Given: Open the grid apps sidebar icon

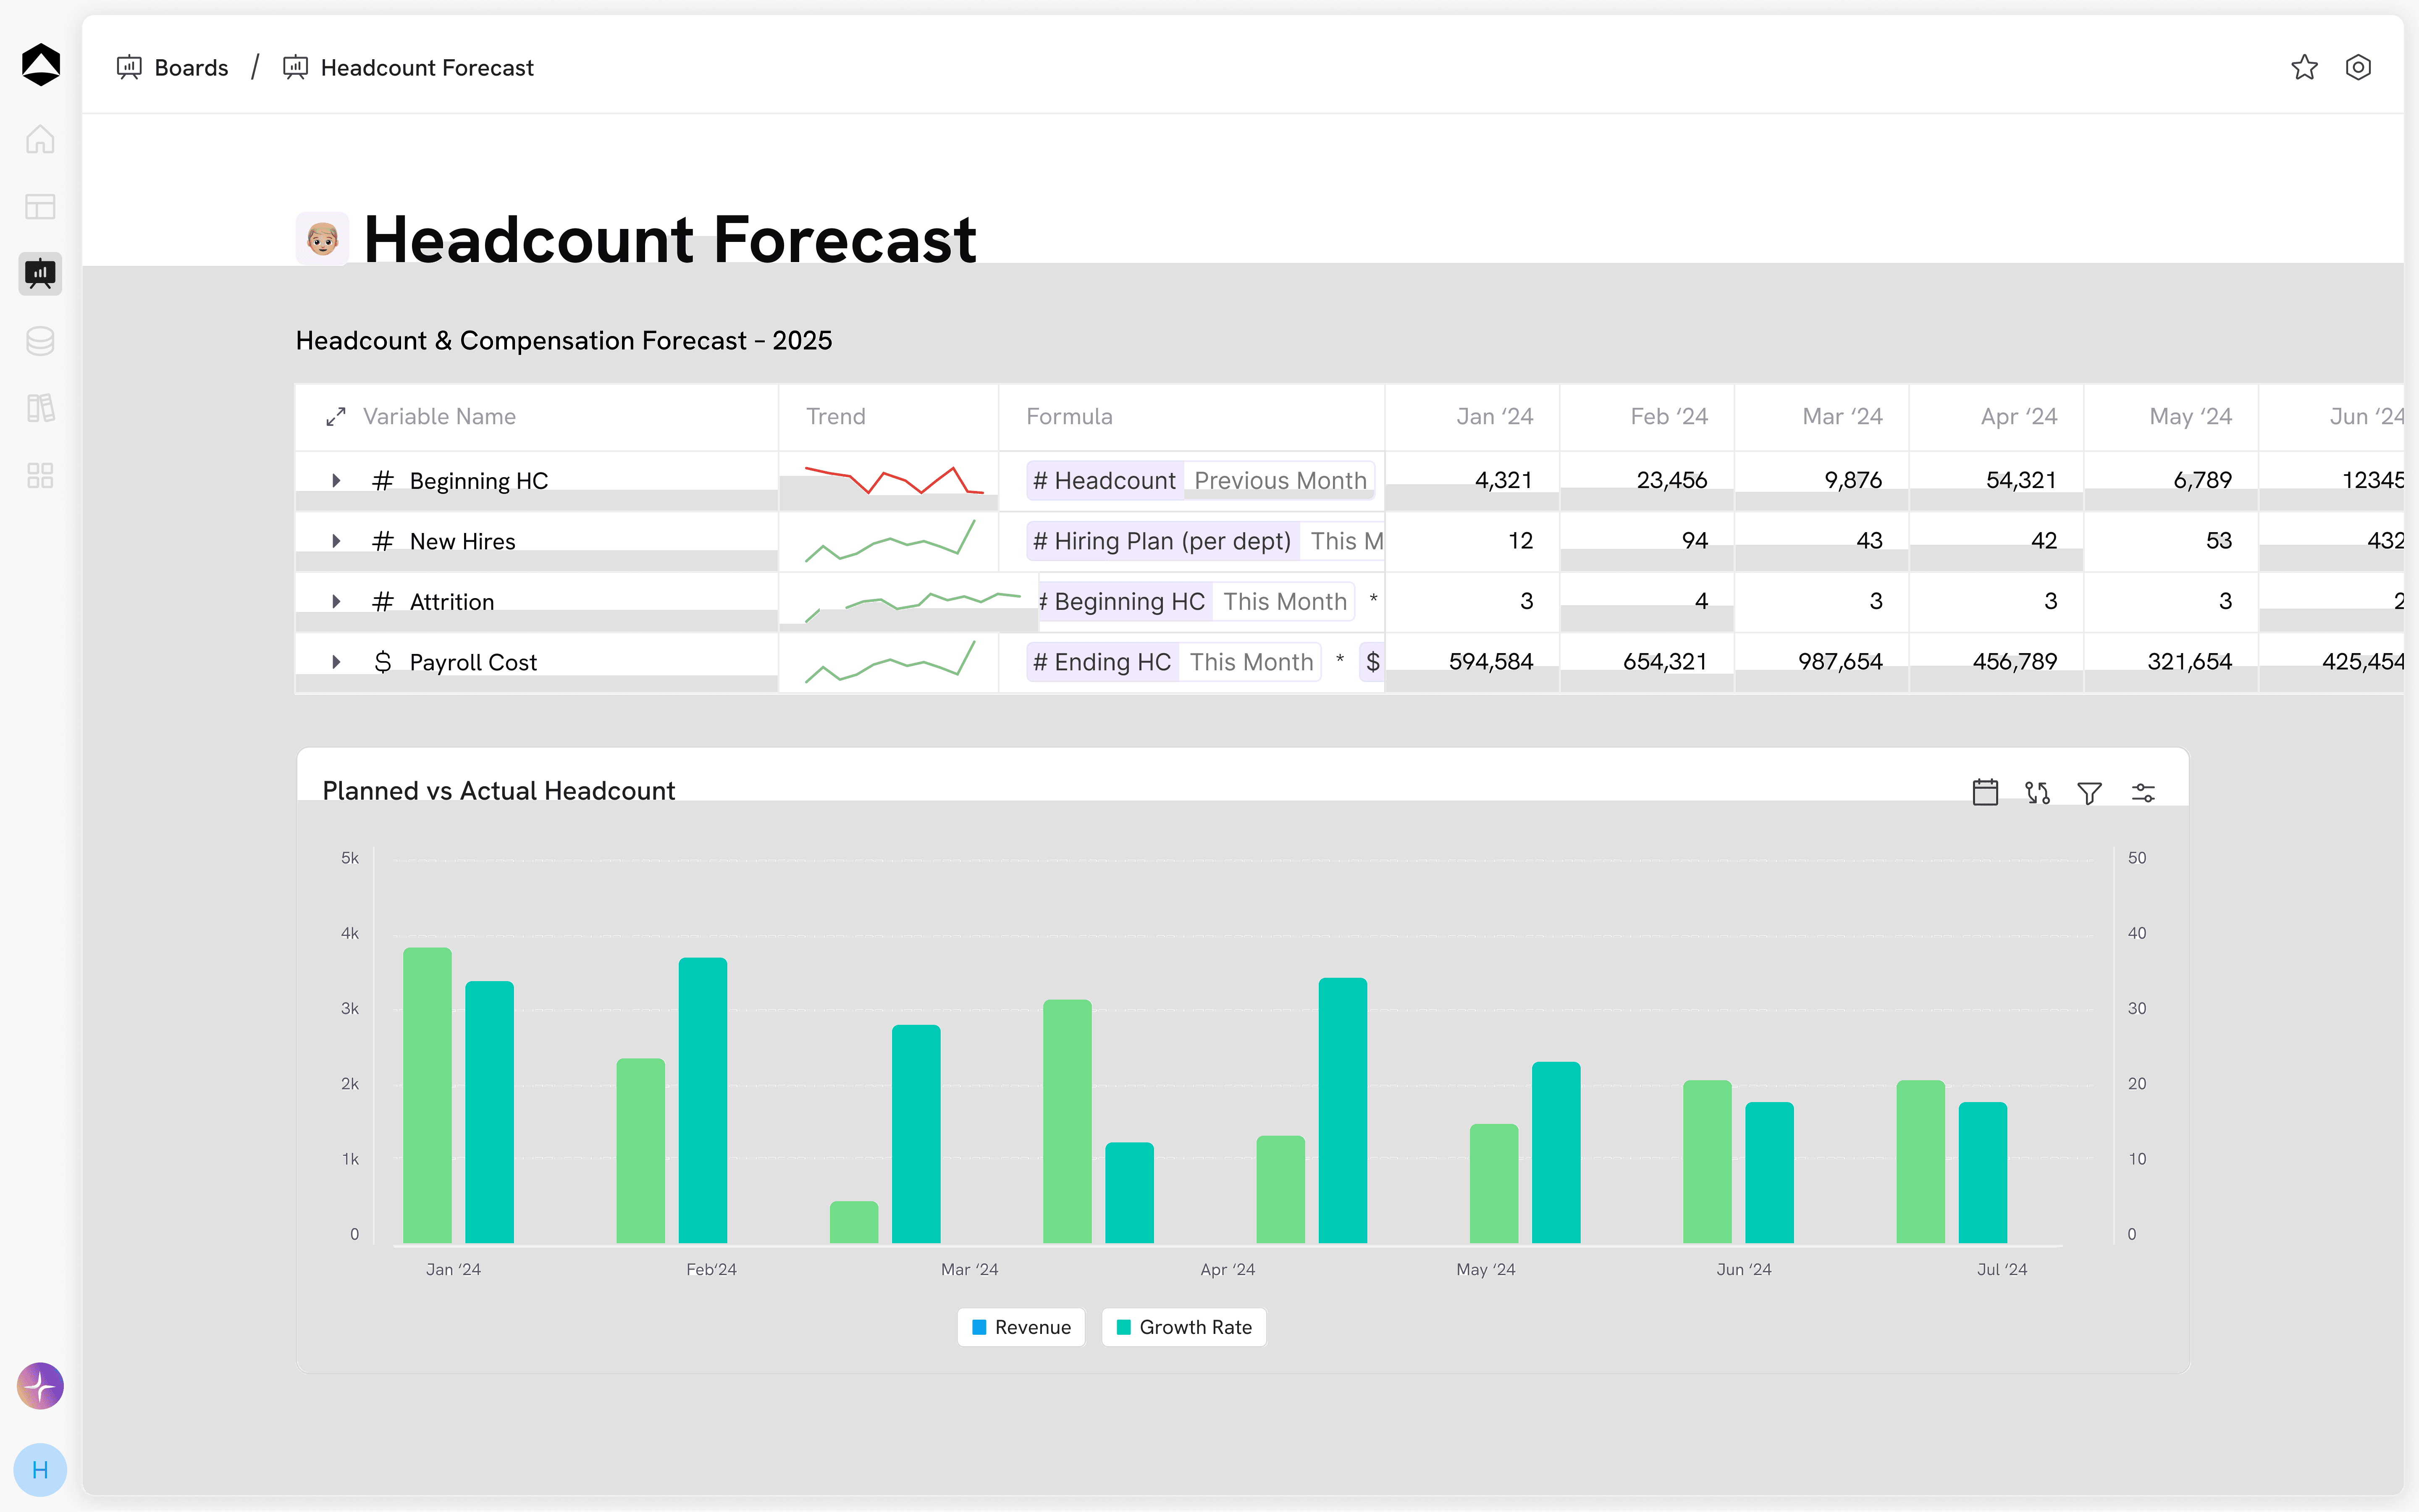Looking at the screenshot, I should (40, 475).
